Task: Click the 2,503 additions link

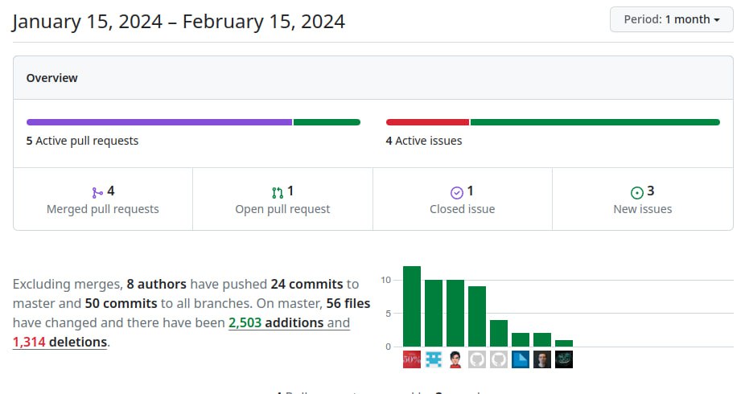Action: tap(276, 322)
